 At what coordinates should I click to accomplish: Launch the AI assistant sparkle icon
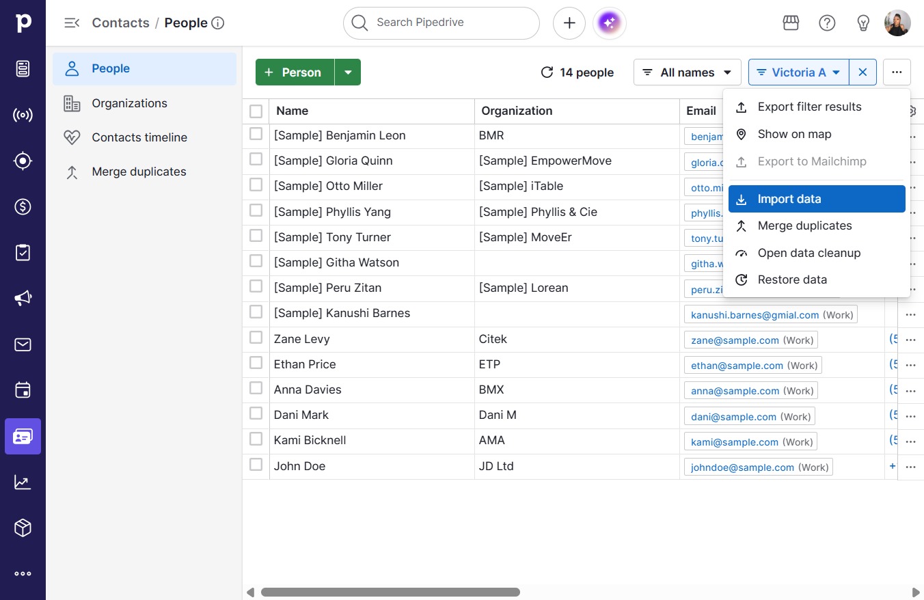pyautogui.click(x=610, y=23)
